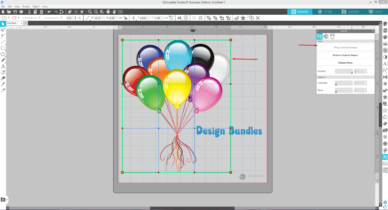
Task: Select the Knife tool
Action: (x=3, y=84)
